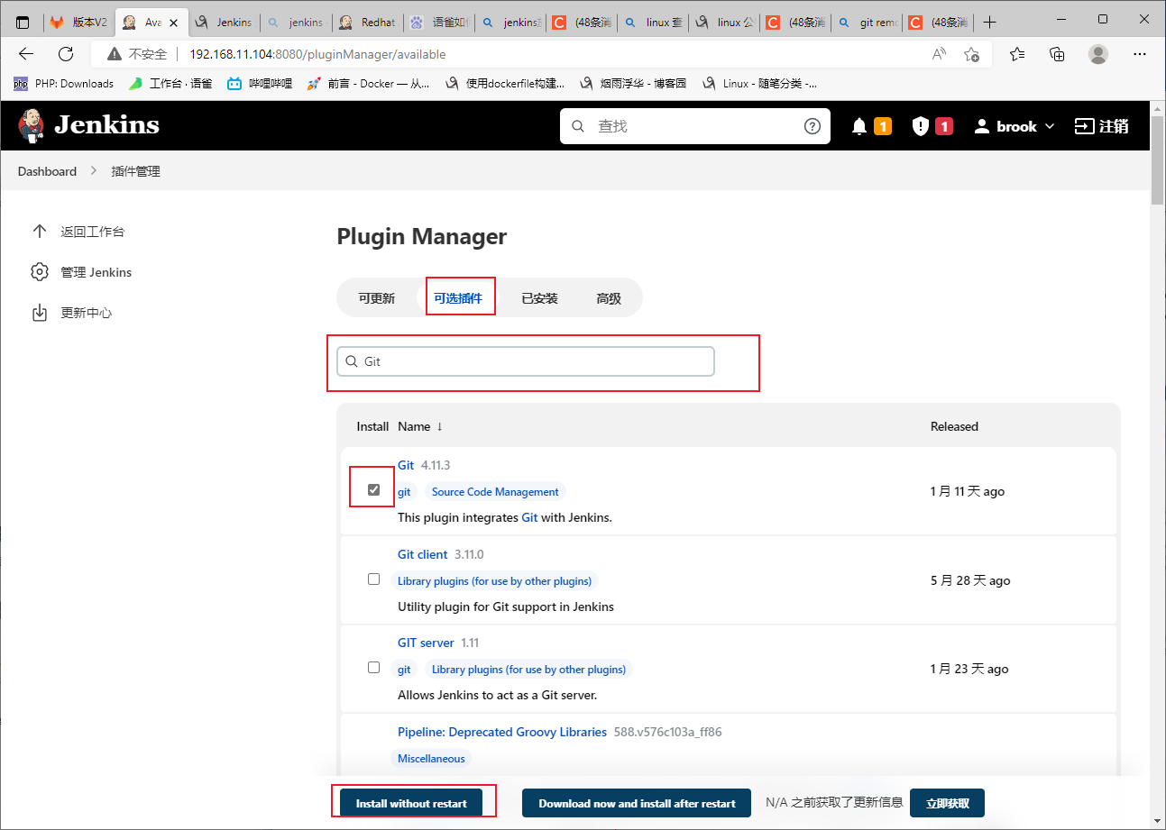Image resolution: width=1166 pixels, height=830 pixels.
Task: Open PHP: Downloads bookmark
Action: (63, 84)
